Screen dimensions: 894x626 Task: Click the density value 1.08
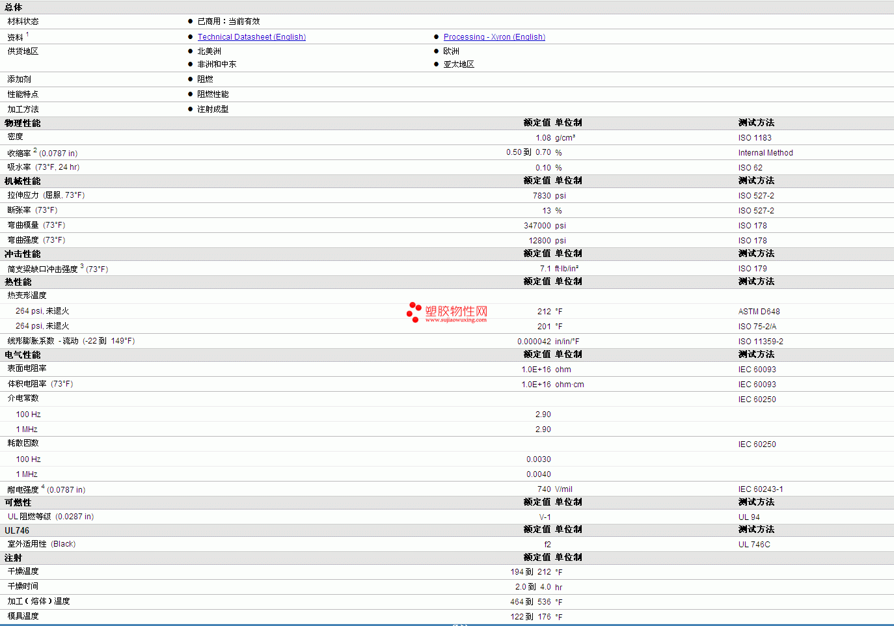tap(543, 138)
